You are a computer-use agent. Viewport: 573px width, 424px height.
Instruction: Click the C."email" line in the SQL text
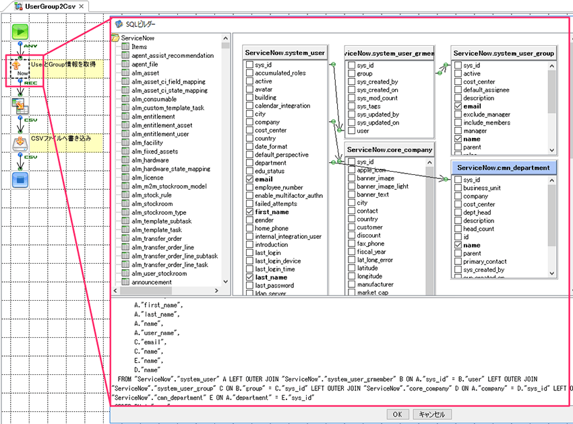pyautogui.click(x=150, y=343)
